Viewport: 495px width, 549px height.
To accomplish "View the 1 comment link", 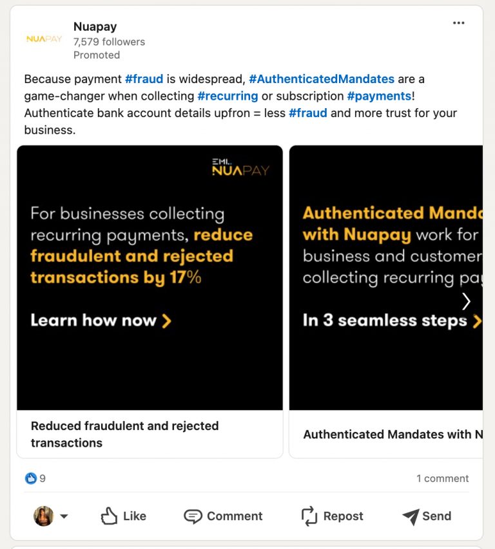I will point(442,478).
